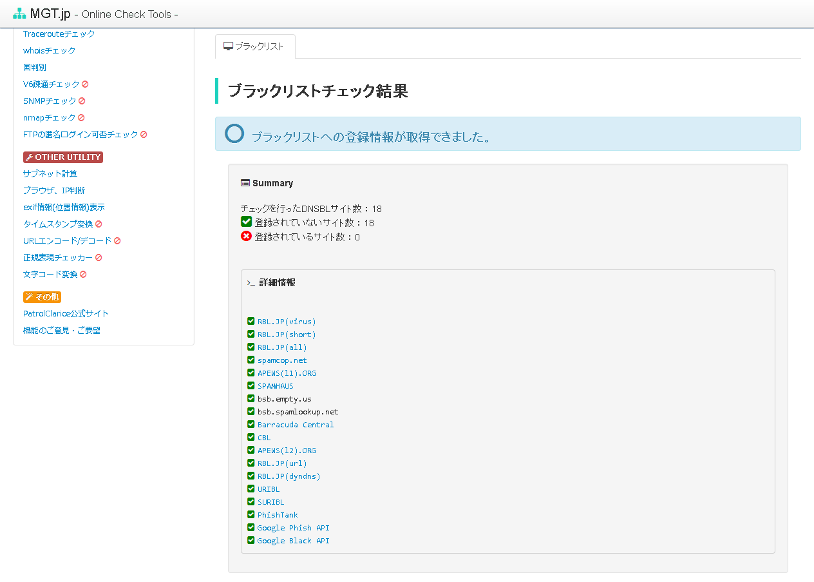This screenshot has width=814, height=582.
Task: Open the SPAMHAUS link
Action: pyautogui.click(x=275, y=386)
